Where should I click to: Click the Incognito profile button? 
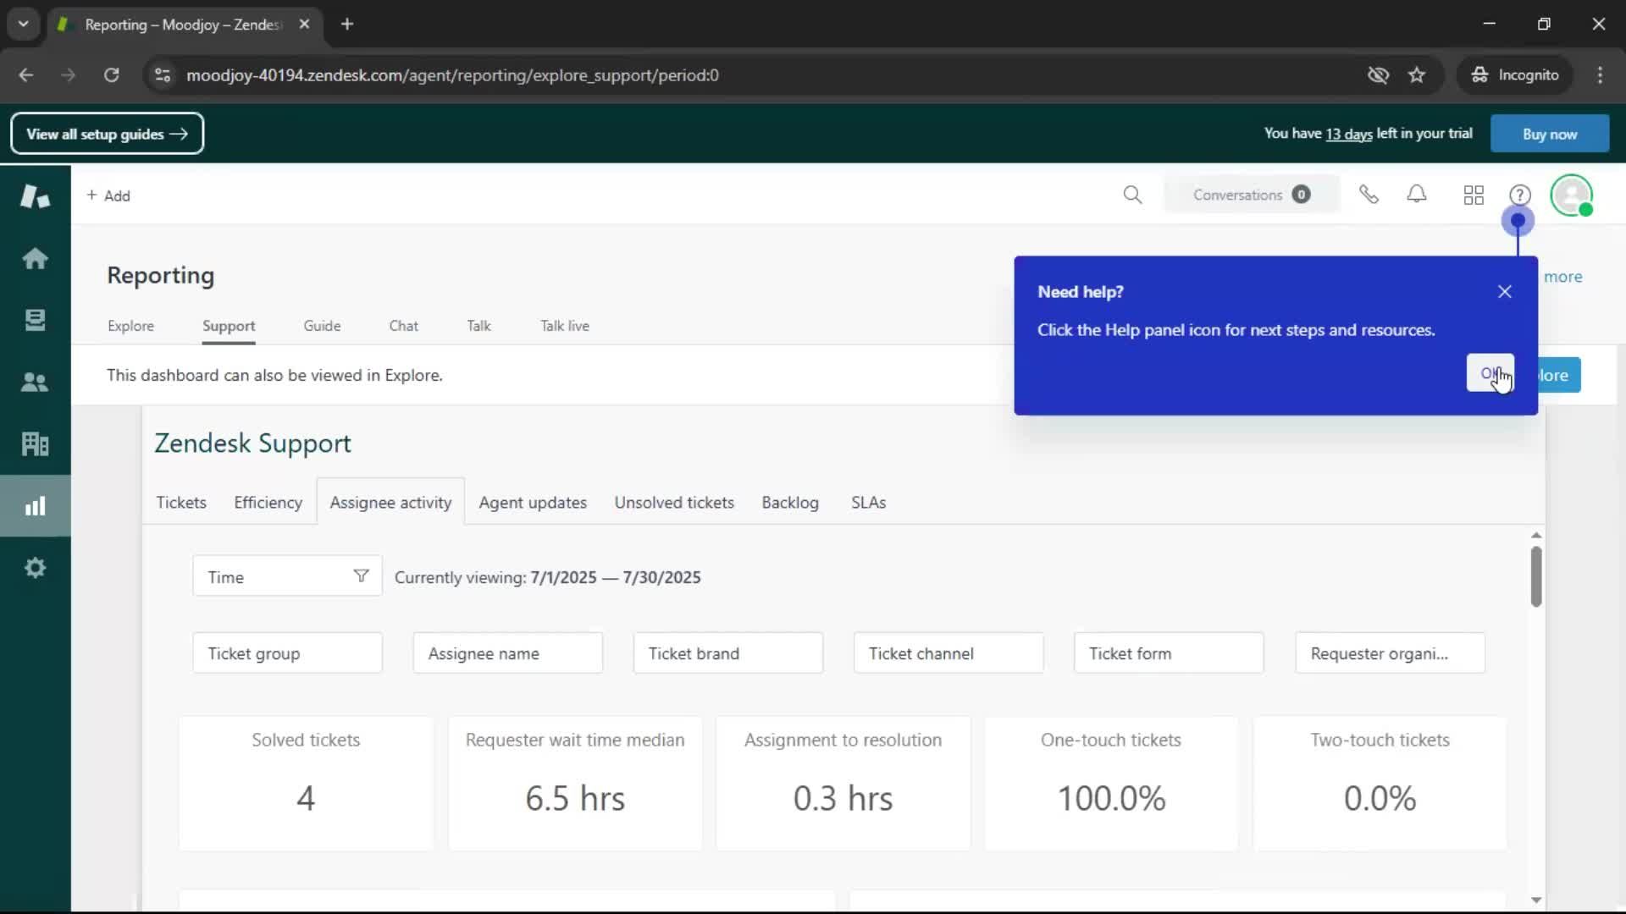pos(1515,75)
